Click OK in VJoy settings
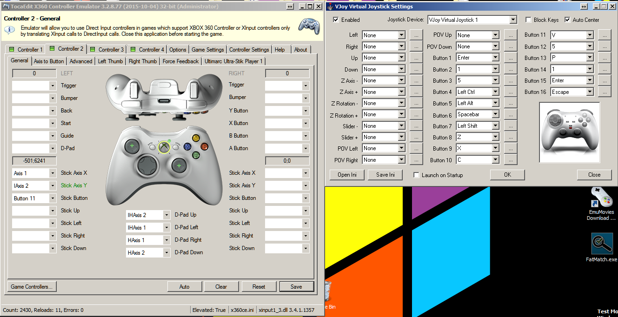This screenshot has width=618, height=317. 507,175
